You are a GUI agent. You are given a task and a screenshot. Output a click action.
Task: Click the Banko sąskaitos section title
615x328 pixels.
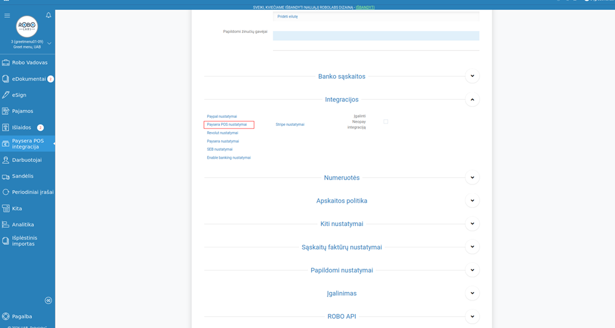(342, 76)
